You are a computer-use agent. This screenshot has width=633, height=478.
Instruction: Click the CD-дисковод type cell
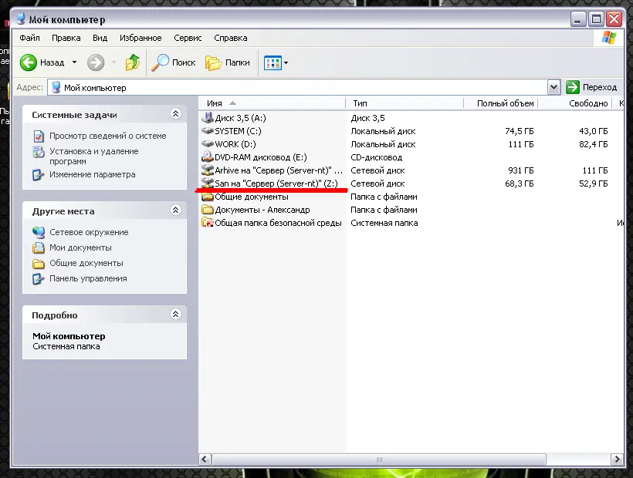point(376,157)
